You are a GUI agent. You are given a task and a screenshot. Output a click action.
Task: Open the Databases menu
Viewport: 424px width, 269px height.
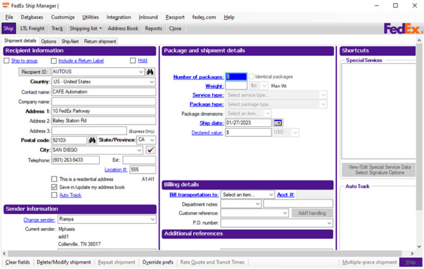coord(32,17)
